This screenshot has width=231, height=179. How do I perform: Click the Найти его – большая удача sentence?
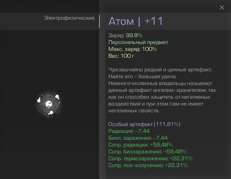[x=143, y=76]
